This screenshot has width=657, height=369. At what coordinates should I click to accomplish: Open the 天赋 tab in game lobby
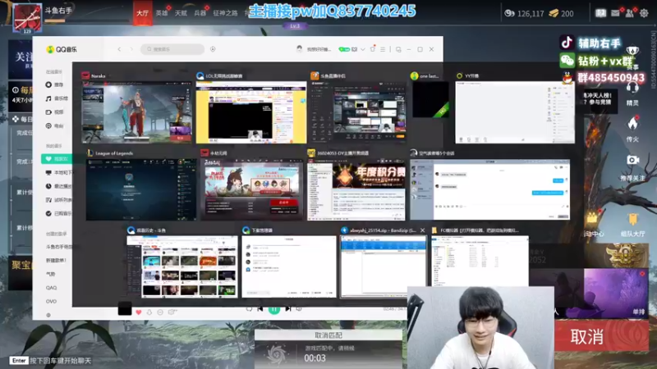pyautogui.click(x=181, y=13)
